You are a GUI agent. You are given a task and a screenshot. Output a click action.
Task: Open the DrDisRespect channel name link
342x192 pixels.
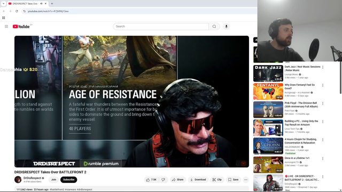tap(32, 178)
